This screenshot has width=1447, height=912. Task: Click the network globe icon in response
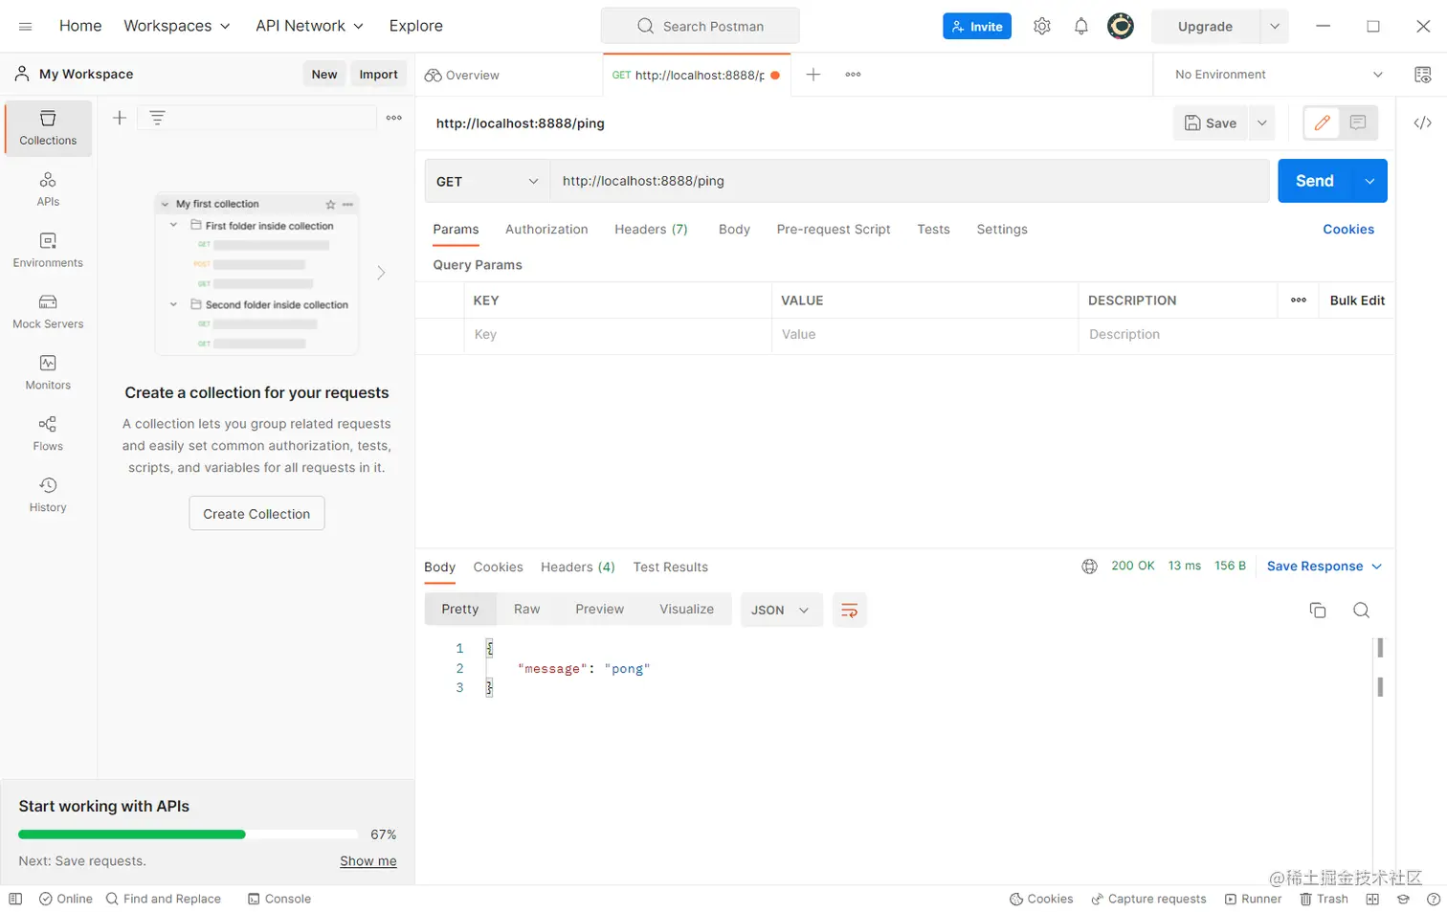point(1089,567)
